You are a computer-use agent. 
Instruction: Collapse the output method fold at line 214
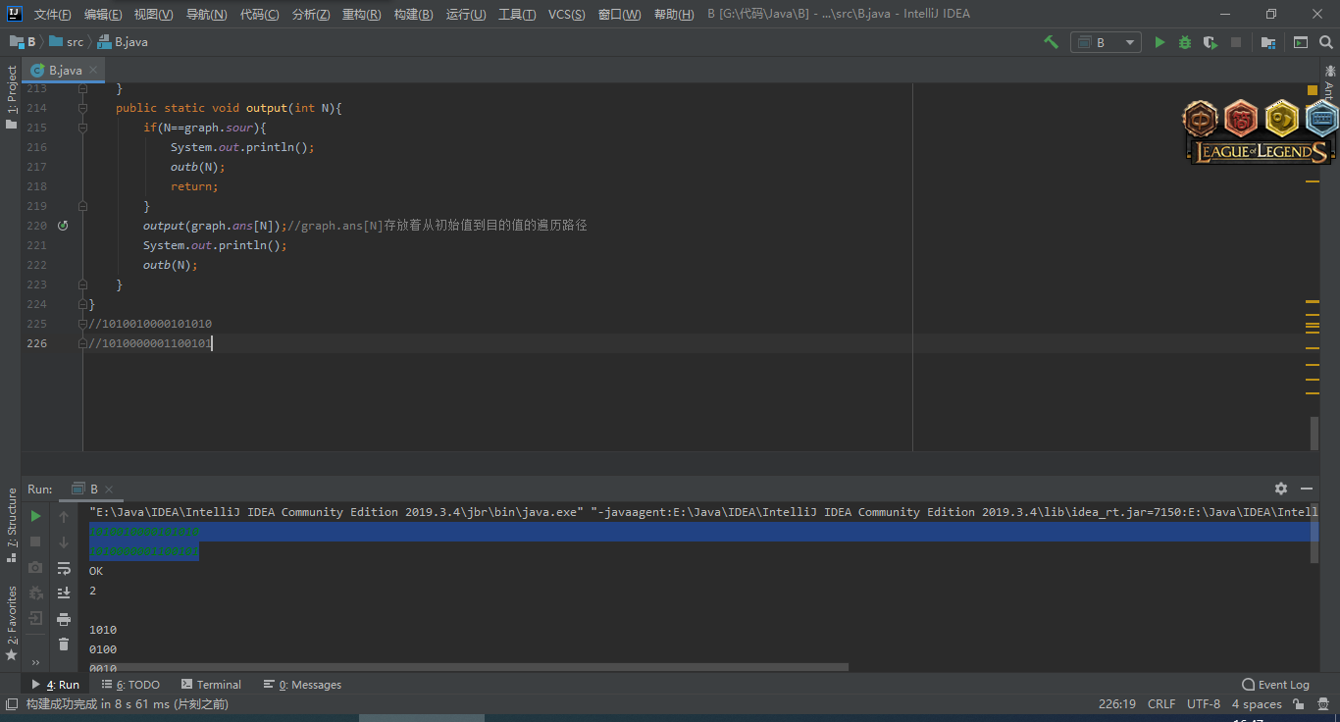pos(83,108)
